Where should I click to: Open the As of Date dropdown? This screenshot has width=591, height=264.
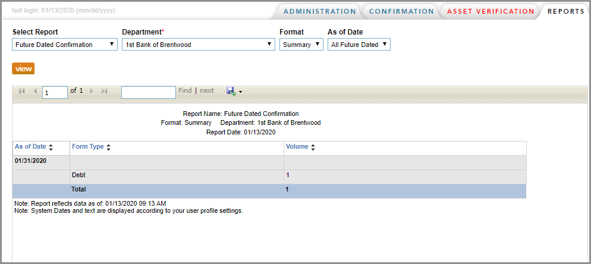[x=359, y=45]
